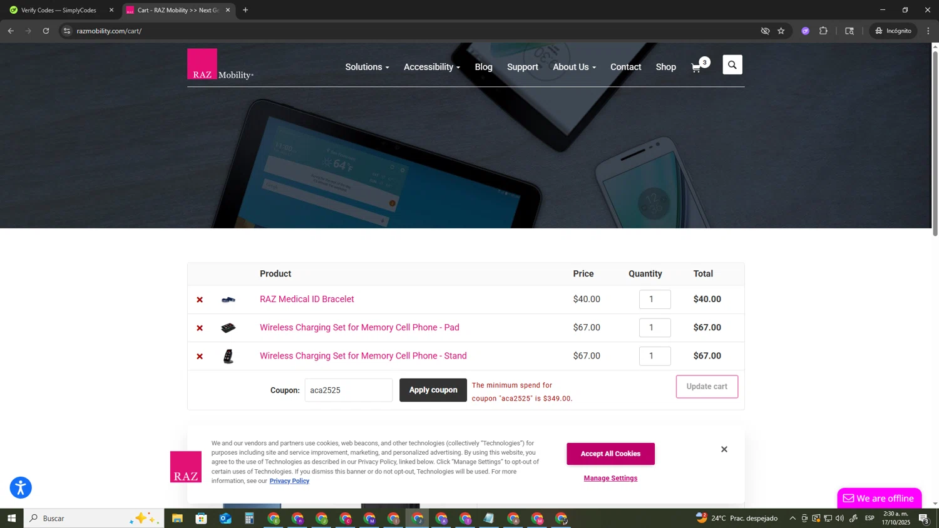939x528 pixels.
Task: Remove the Charging Set Pad item
Action: (x=200, y=328)
